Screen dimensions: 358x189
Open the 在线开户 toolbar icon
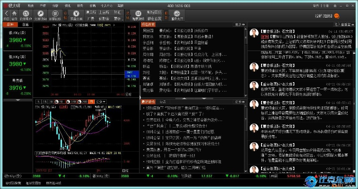[26, 13]
